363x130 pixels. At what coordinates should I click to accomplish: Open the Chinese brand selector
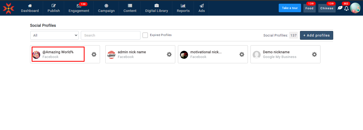click(x=327, y=8)
